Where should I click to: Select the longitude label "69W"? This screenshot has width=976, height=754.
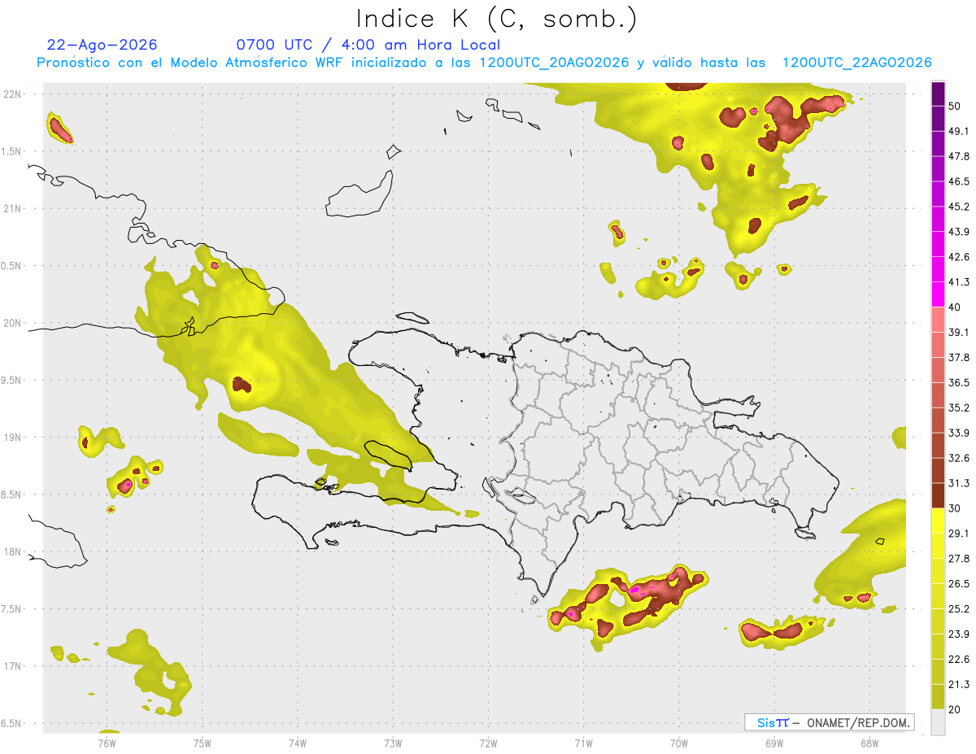coord(774,743)
